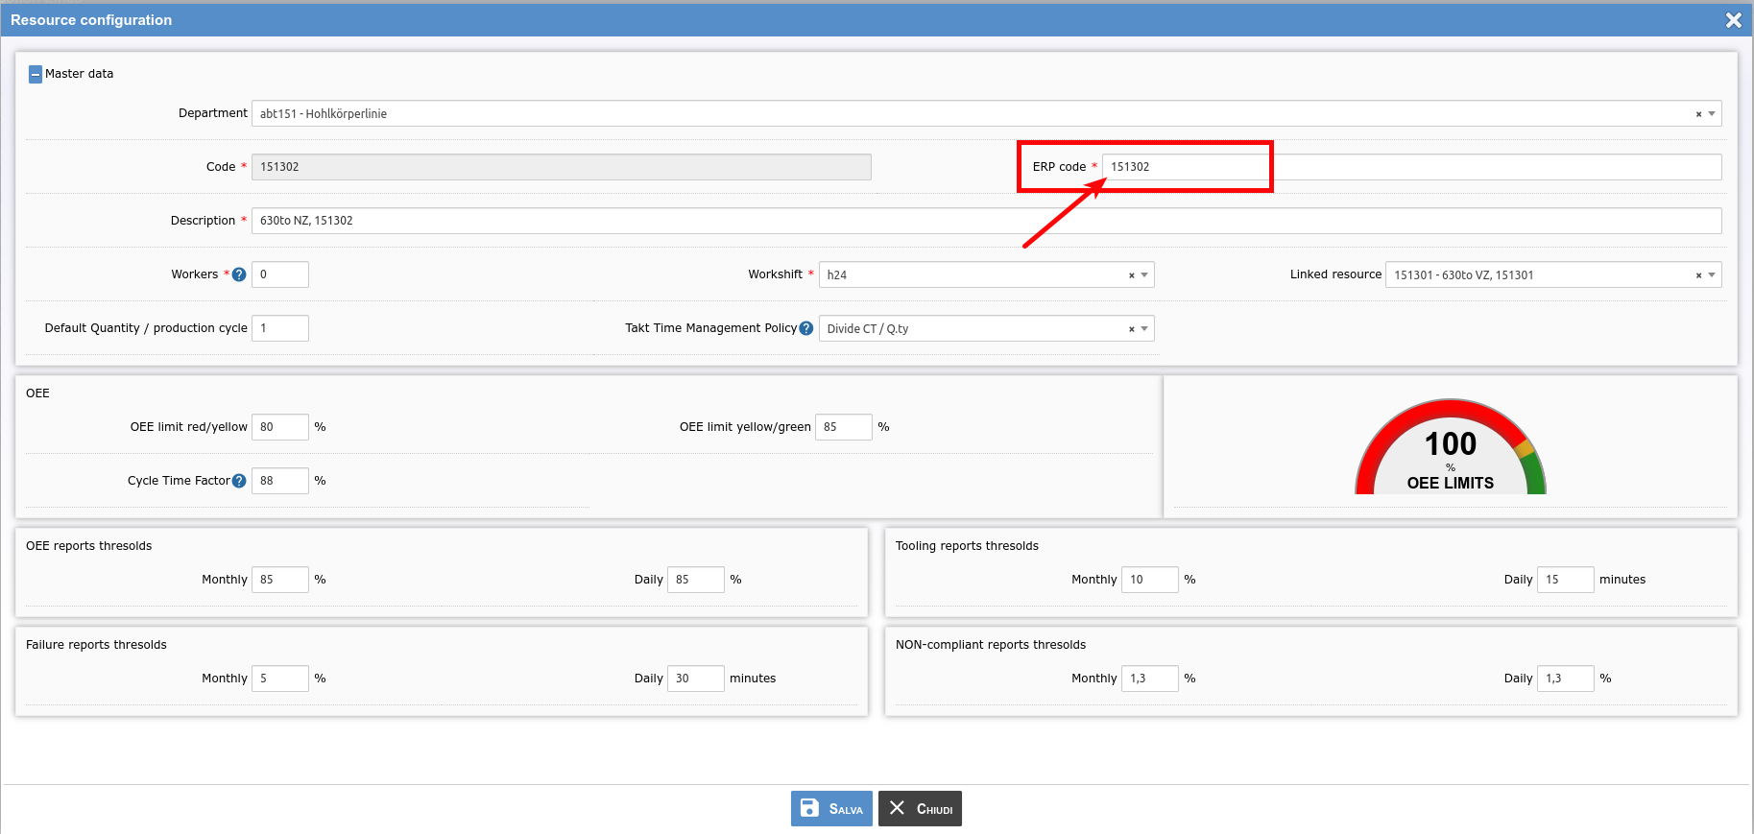Click the Workers help question icon
The height and width of the screenshot is (834, 1754).
(x=239, y=274)
